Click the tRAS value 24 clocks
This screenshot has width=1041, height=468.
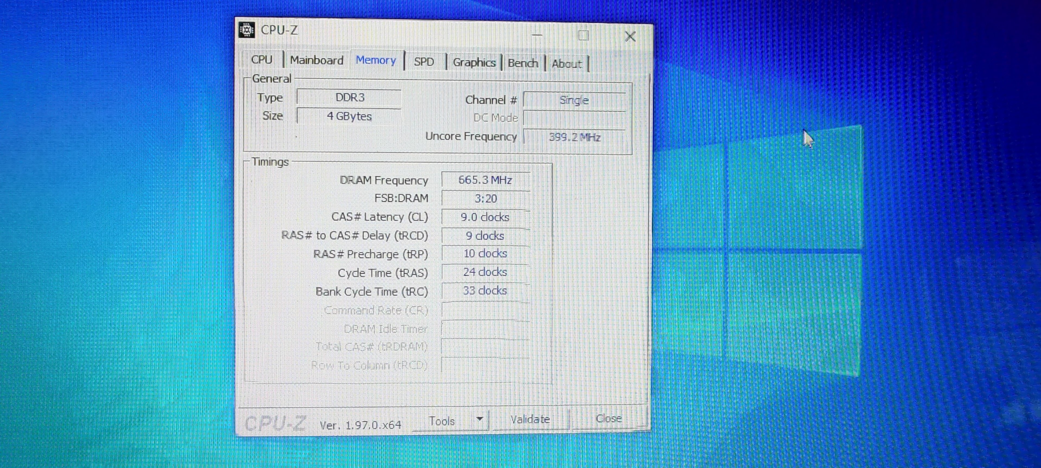(485, 272)
